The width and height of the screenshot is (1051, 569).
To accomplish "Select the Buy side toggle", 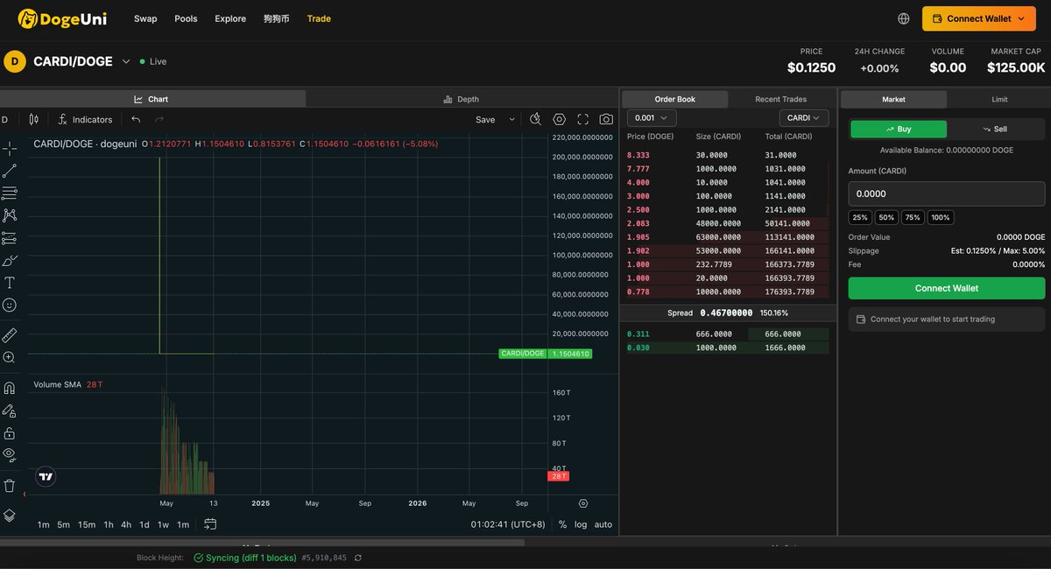I will pos(899,129).
